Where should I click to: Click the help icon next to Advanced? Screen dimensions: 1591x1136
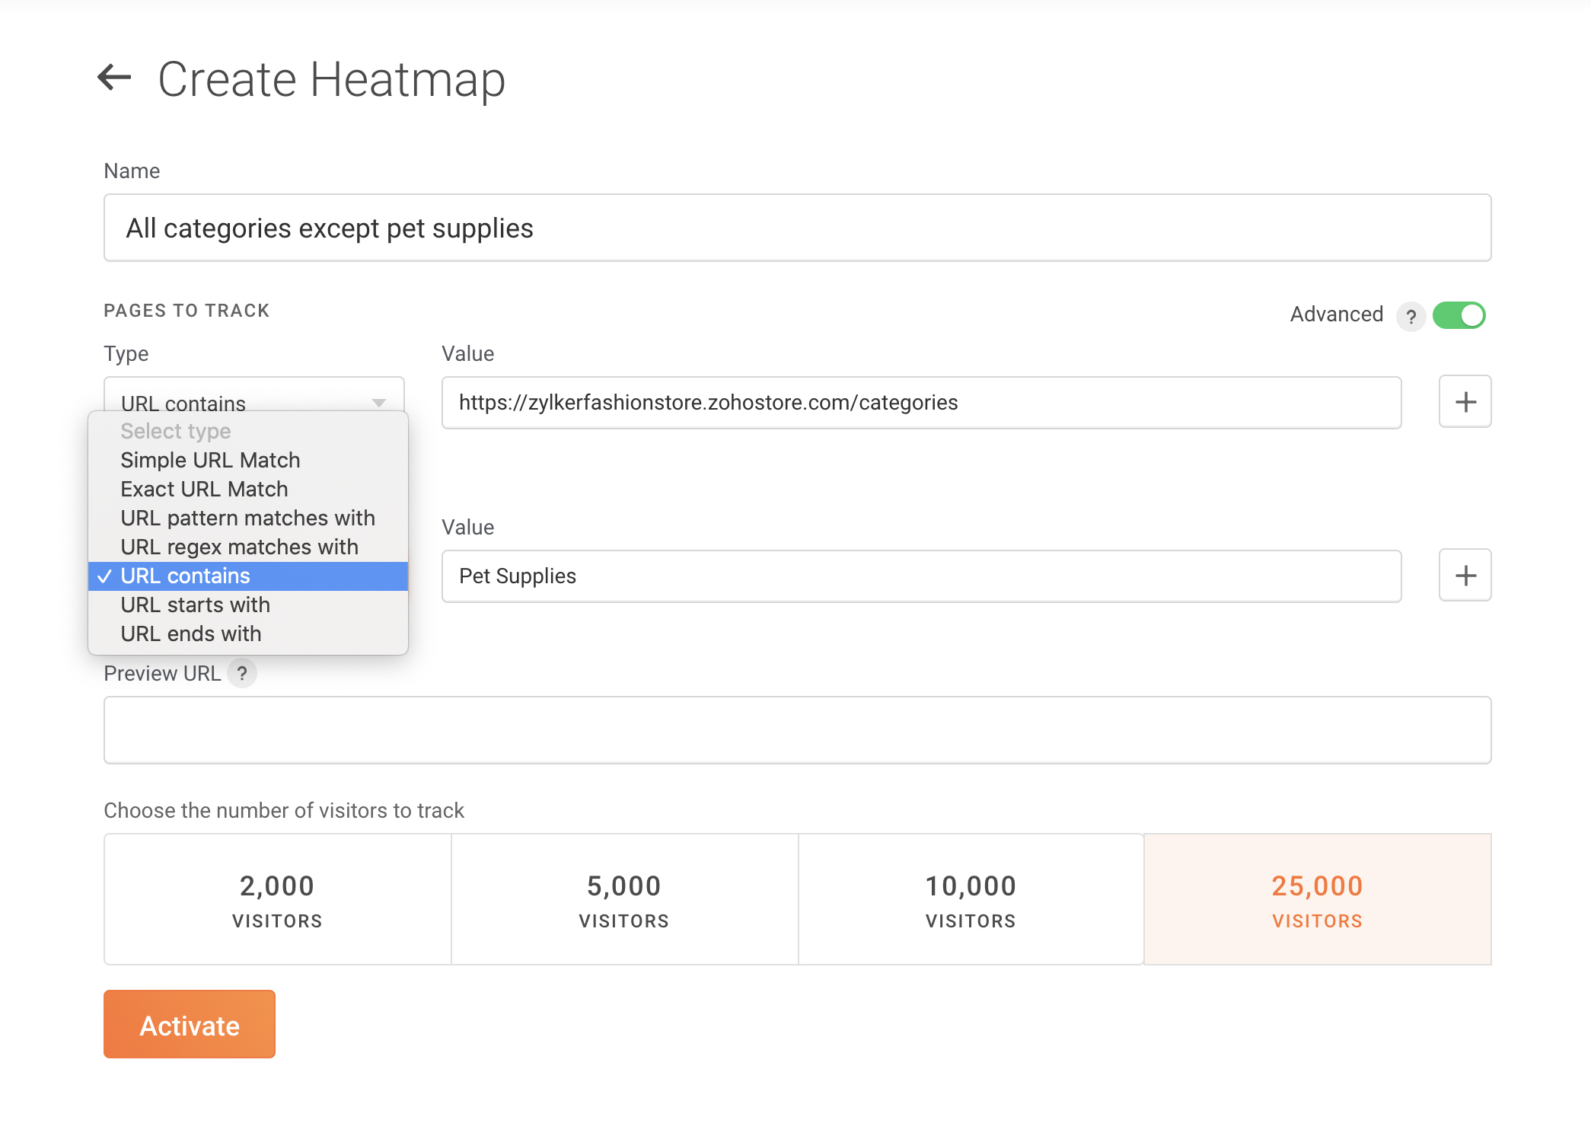(x=1411, y=316)
